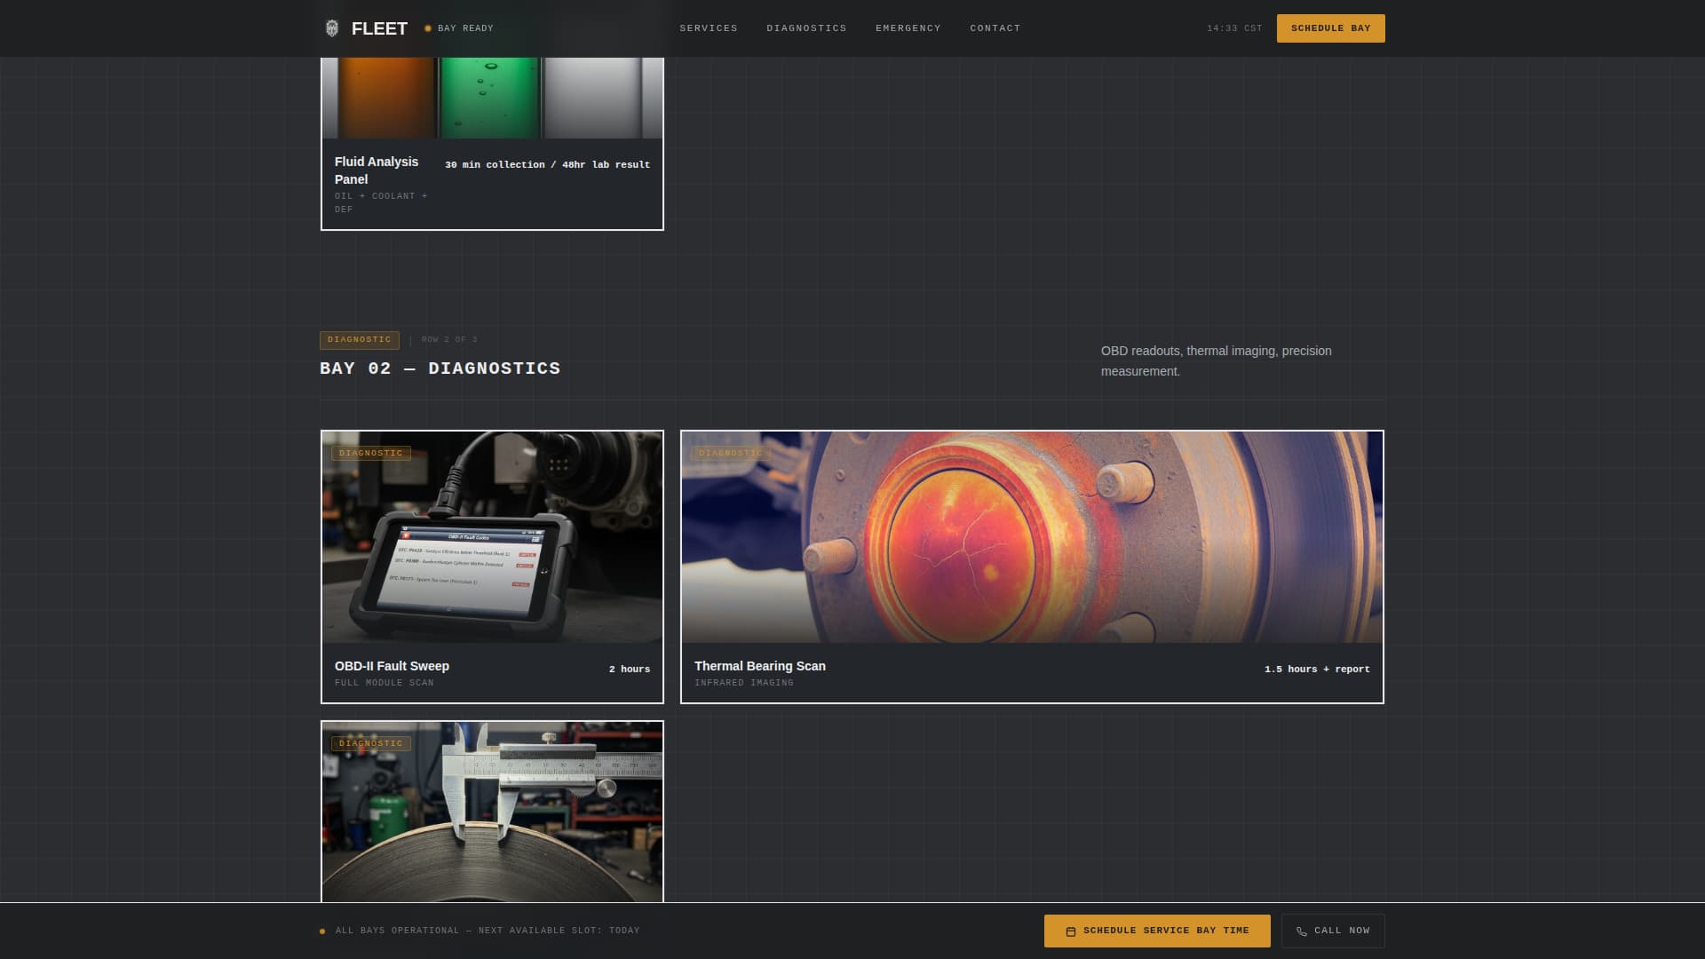Click the FLEET shield logo icon
Screen dimensions: 1705x959
tap(331, 28)
